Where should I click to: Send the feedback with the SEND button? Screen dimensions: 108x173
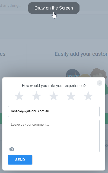coord(20,160)
